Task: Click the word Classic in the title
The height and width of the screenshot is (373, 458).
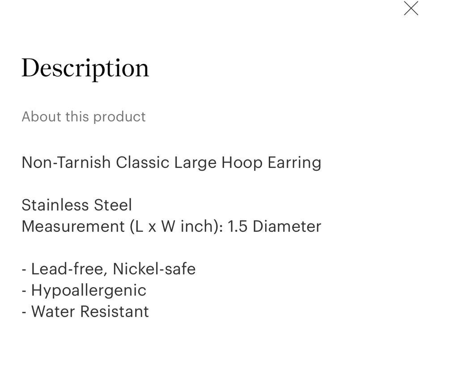Action: 140,162
